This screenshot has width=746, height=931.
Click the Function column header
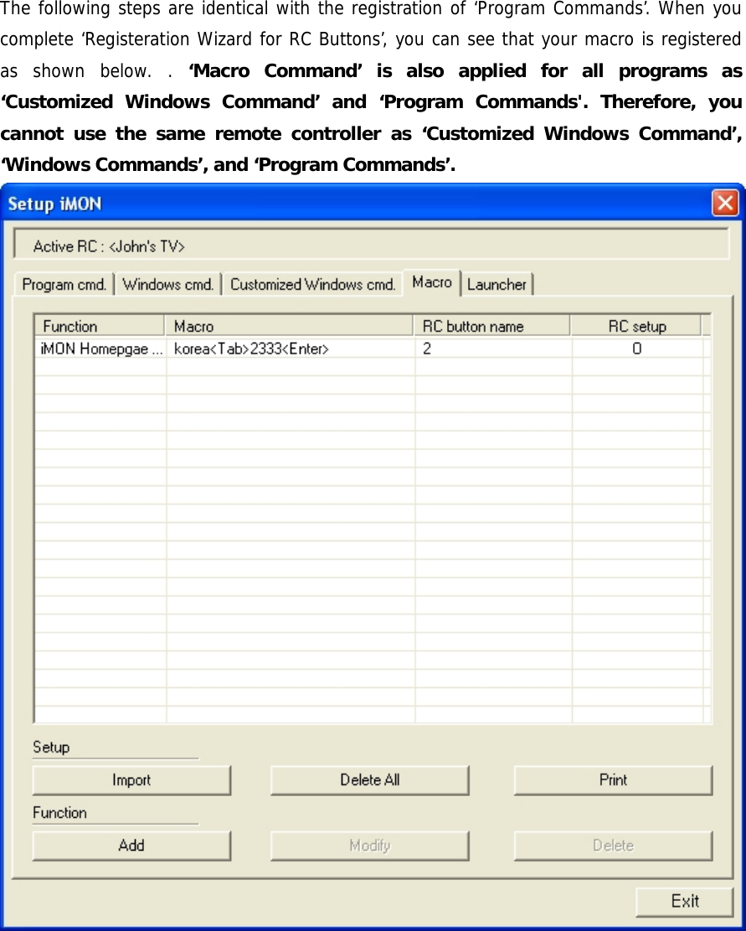(x=99, y=325)
